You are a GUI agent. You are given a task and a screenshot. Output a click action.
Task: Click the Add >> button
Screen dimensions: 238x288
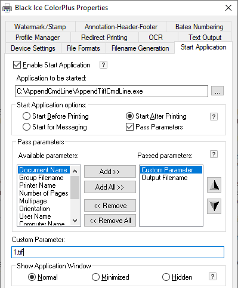coord(110,171)
